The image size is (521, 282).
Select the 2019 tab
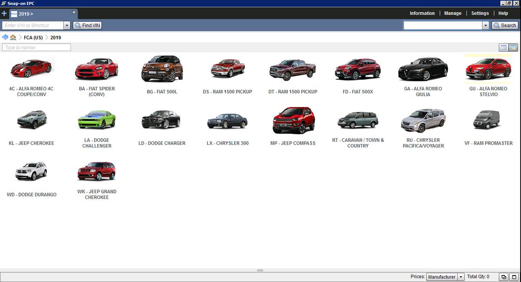43,14
